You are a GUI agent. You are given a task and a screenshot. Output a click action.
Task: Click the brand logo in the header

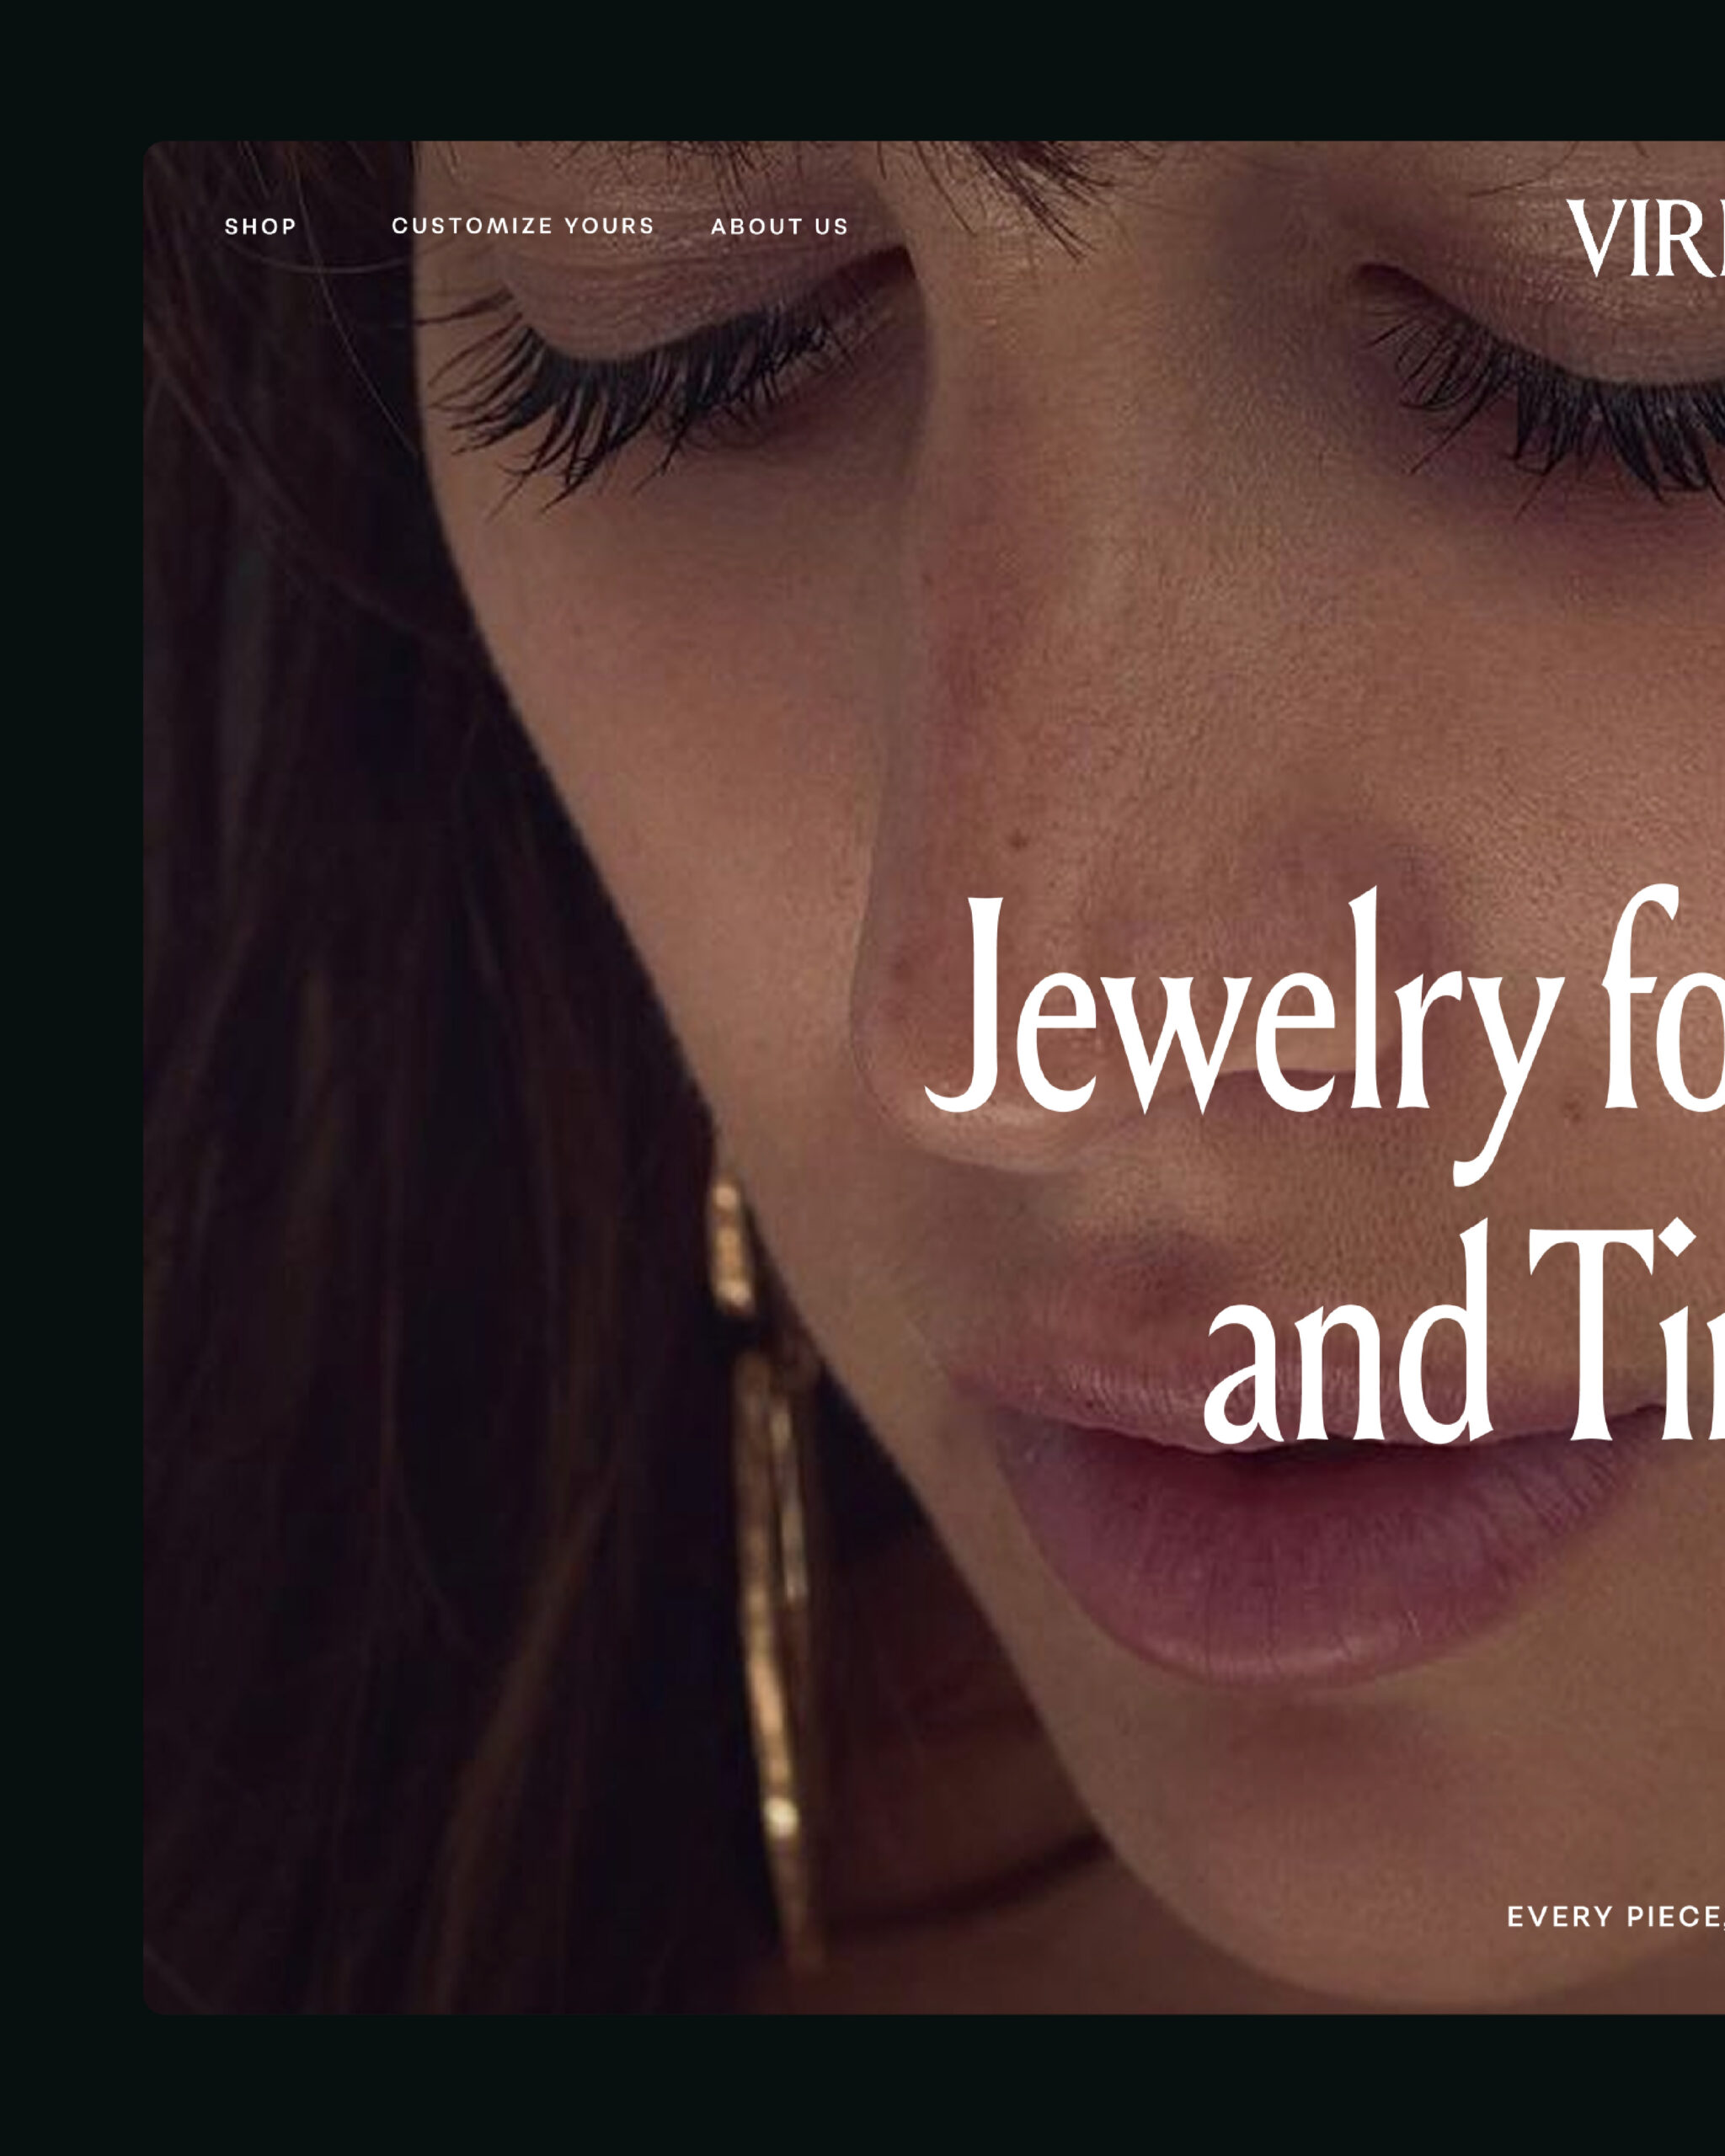(x=1645, y=238)
